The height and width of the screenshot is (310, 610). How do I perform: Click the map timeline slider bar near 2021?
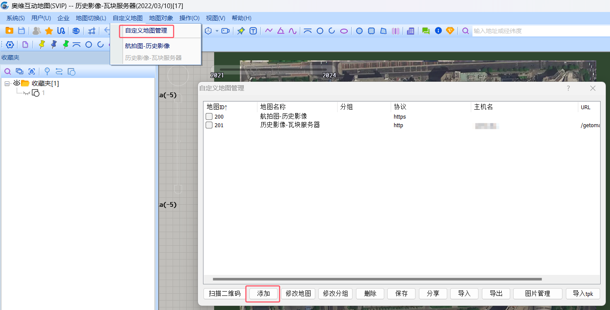click(x=273, y=69)
